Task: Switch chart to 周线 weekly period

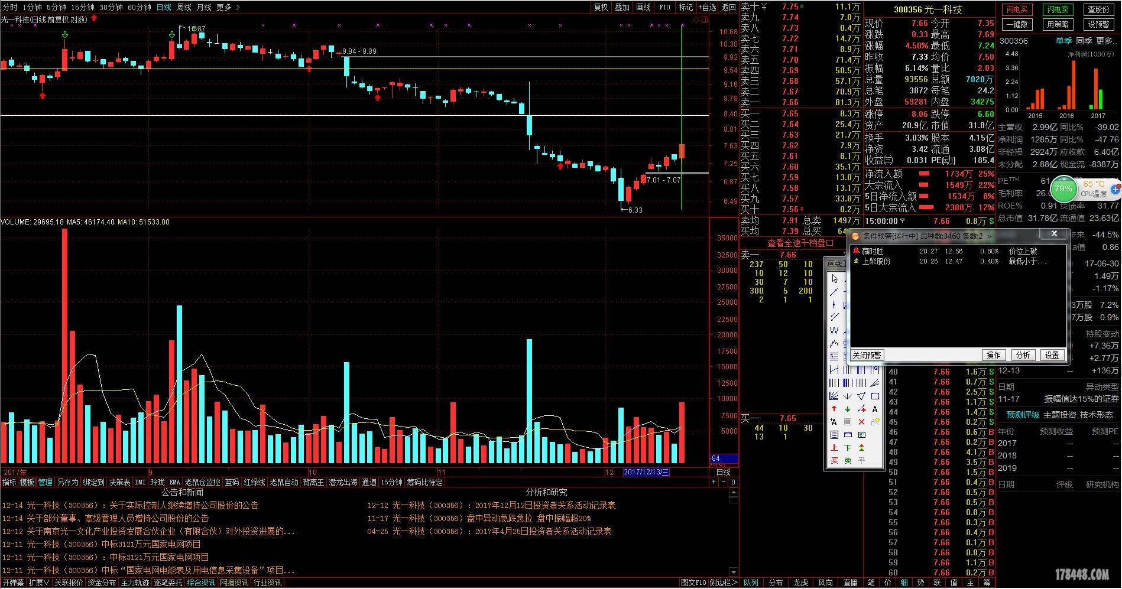Action: click(x=184, y=7)
